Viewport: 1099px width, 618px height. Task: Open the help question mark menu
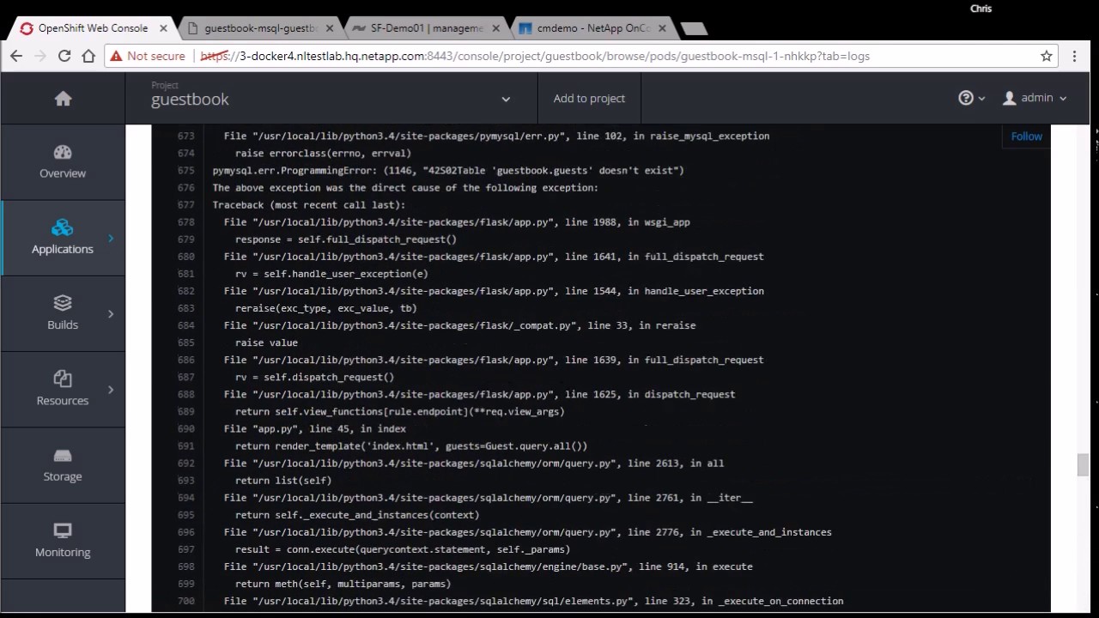pos(971,98)
